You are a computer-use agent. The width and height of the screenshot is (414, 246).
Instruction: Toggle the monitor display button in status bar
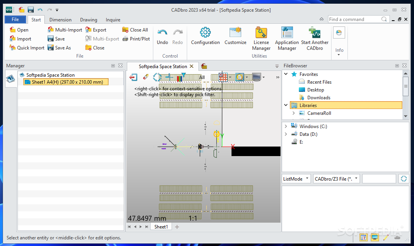click(375, 237)
